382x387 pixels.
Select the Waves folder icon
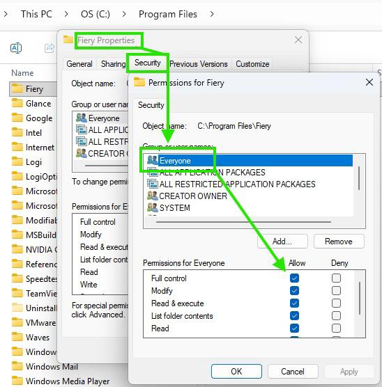[x=17, y=337]
